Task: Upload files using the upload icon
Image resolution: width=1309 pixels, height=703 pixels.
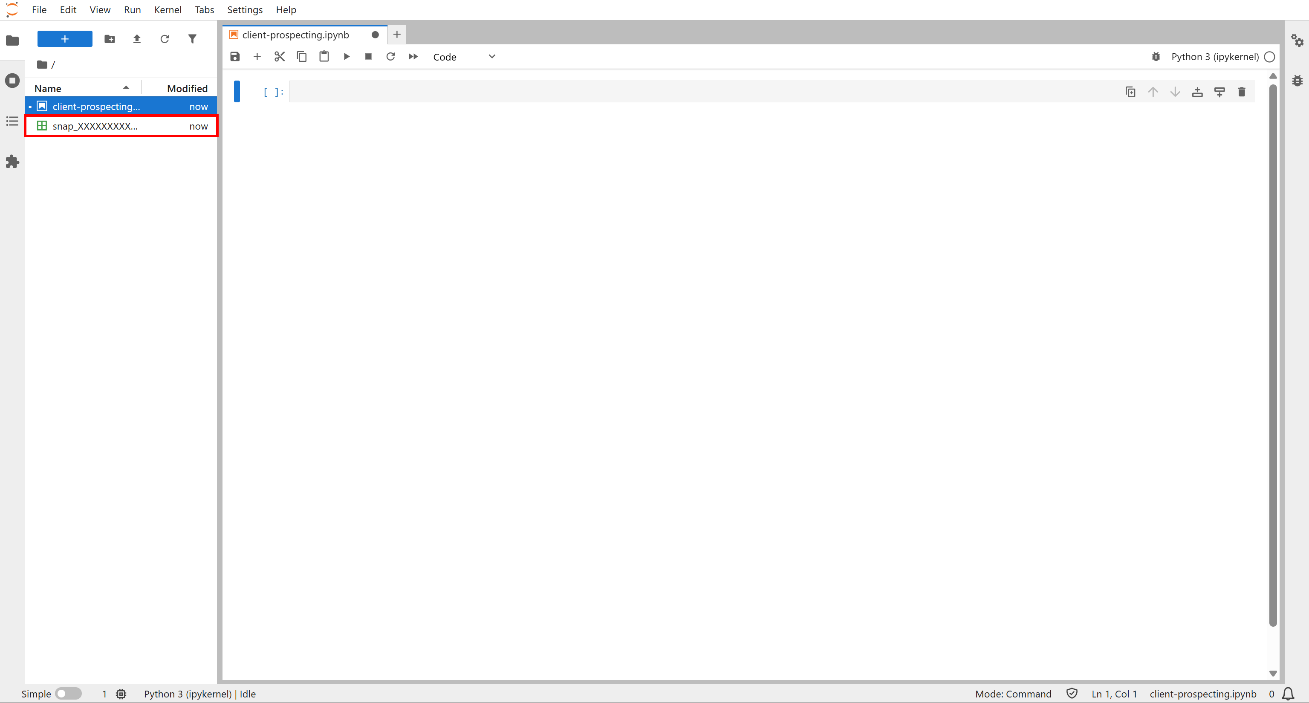Action: tap(137, 39)
